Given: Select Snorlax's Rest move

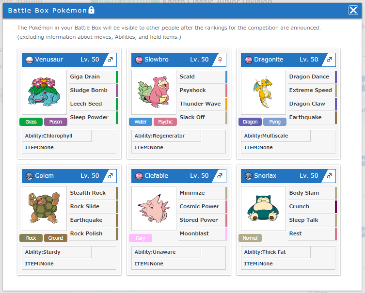Looking at the screenshot, I should 312,233.
